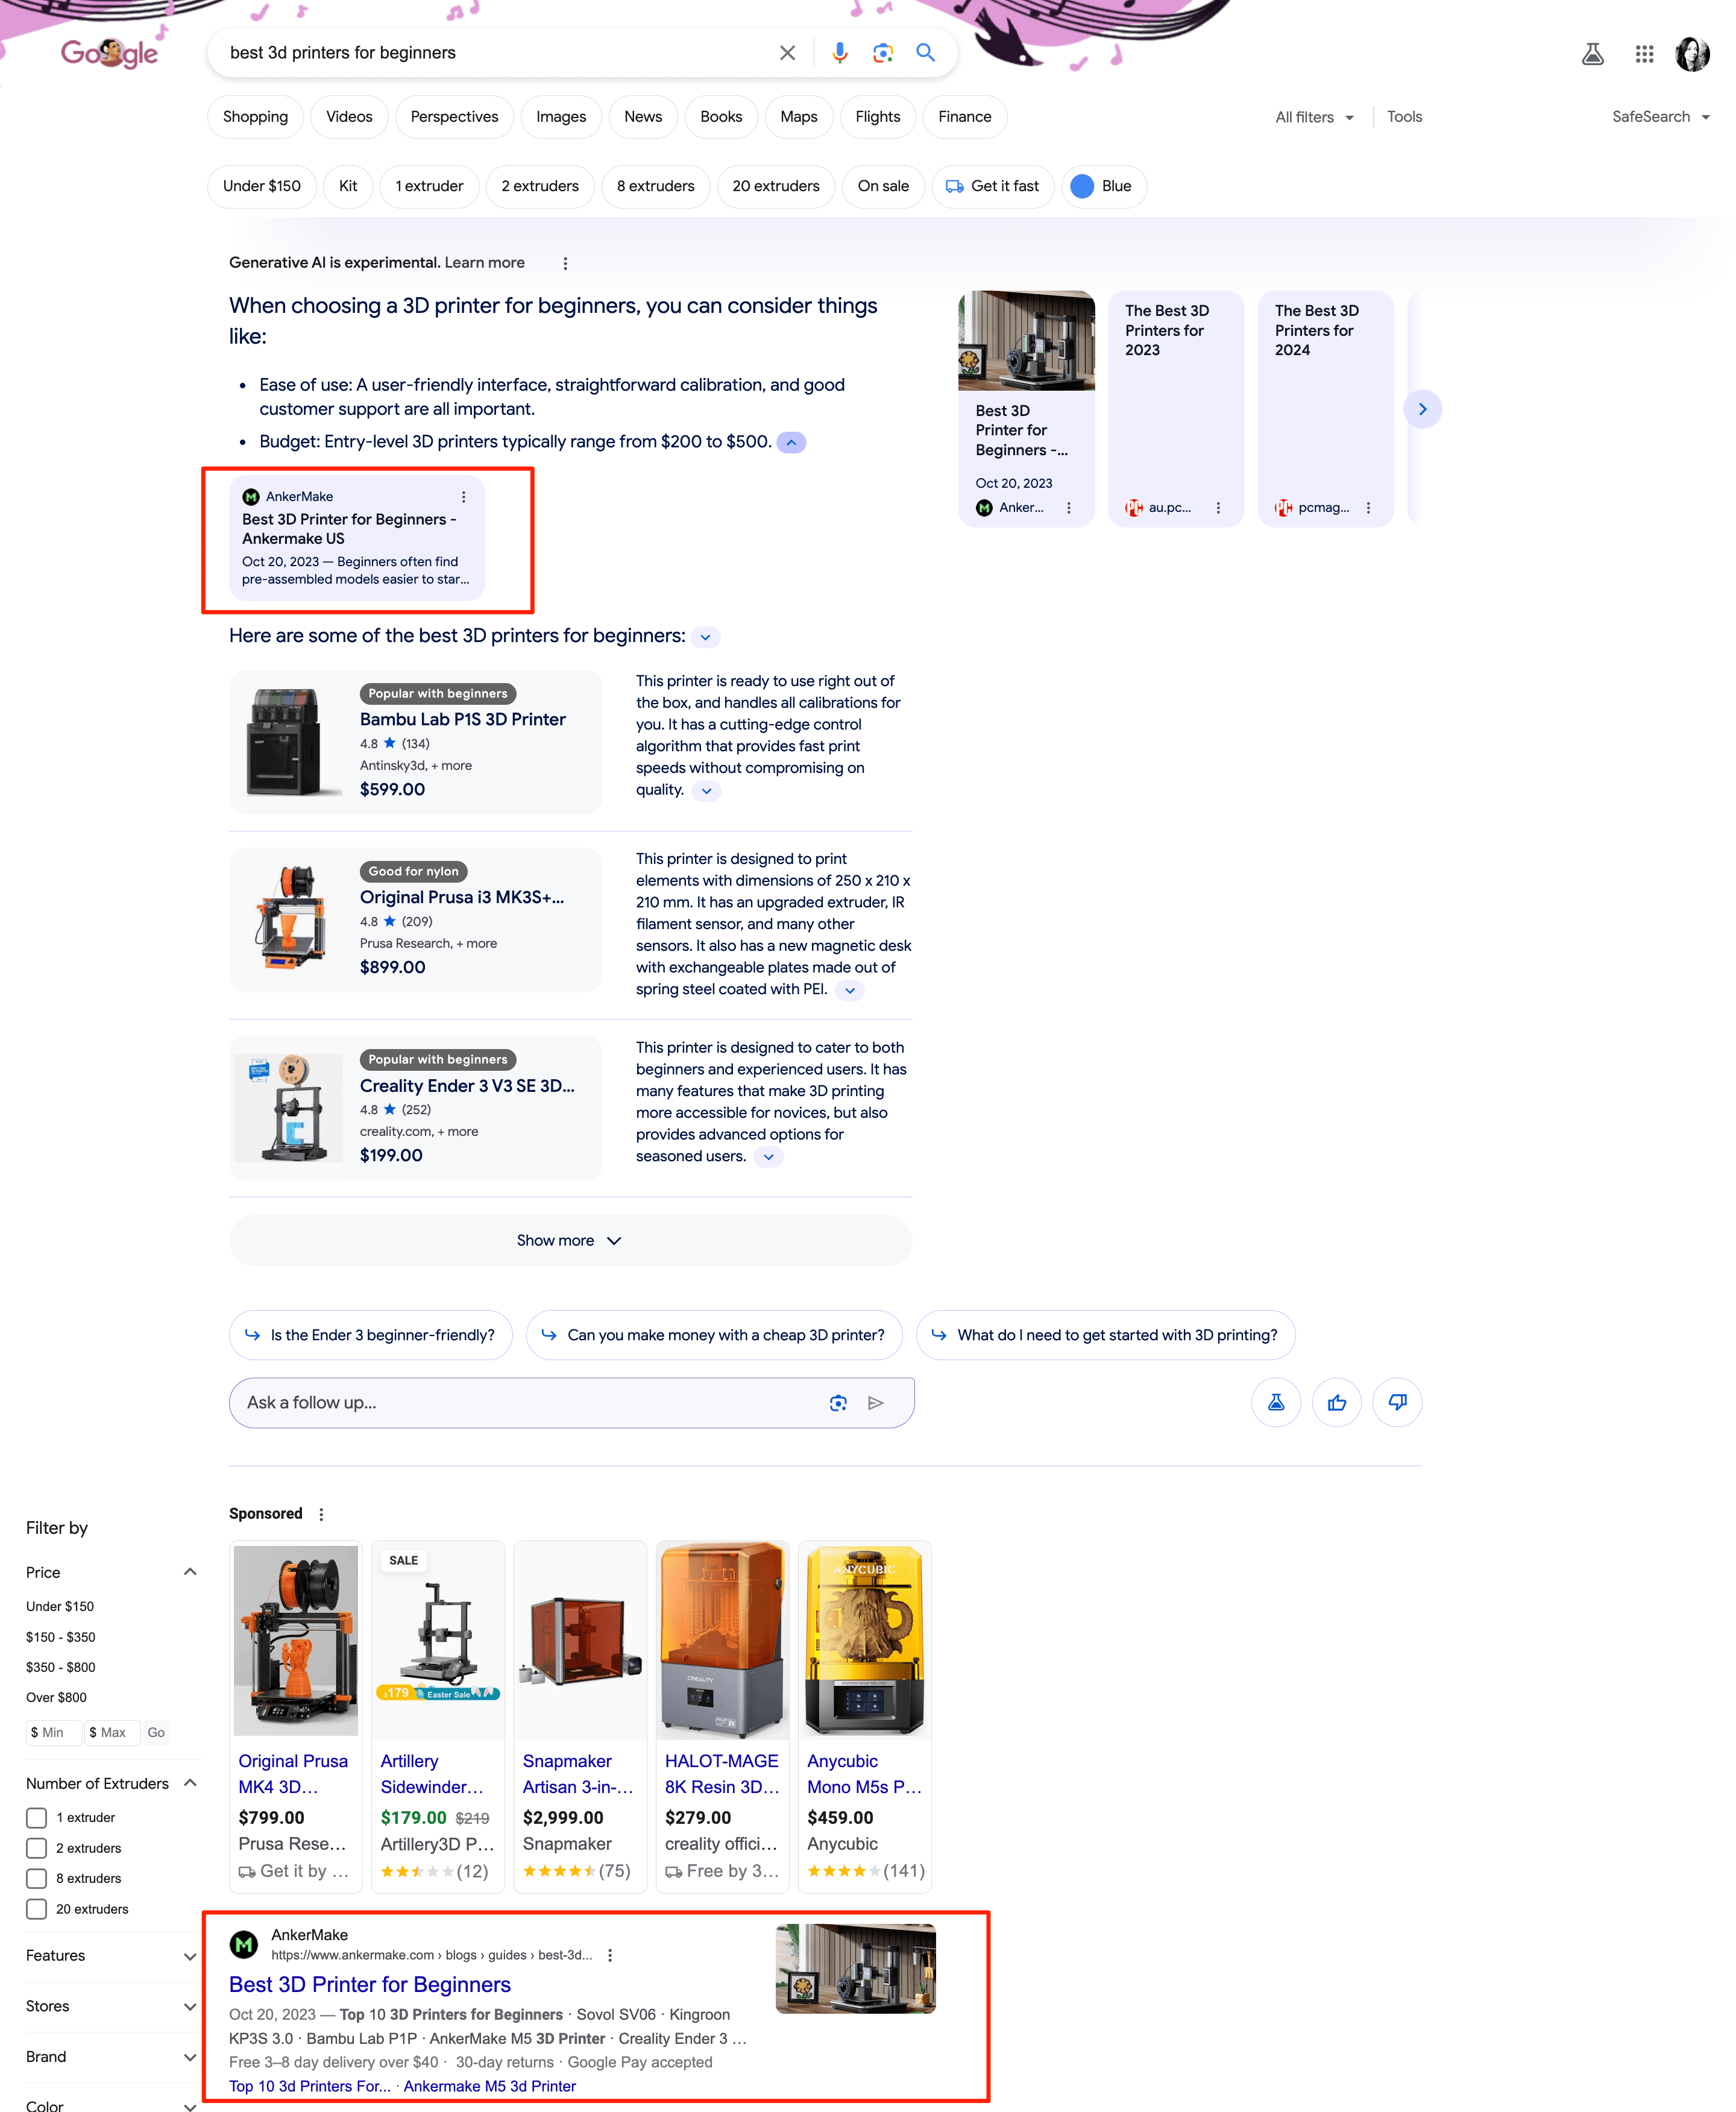The image size is (1736, 2112).
Task: Toggle the Get it fast filter chip
Action: click(x=992, y=187)
